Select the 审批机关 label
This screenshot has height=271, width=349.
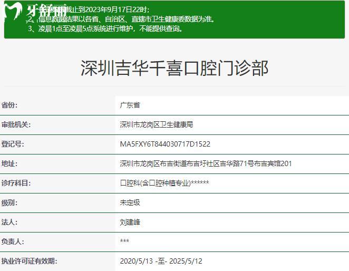pyautogui.click(x=16, y=124)
